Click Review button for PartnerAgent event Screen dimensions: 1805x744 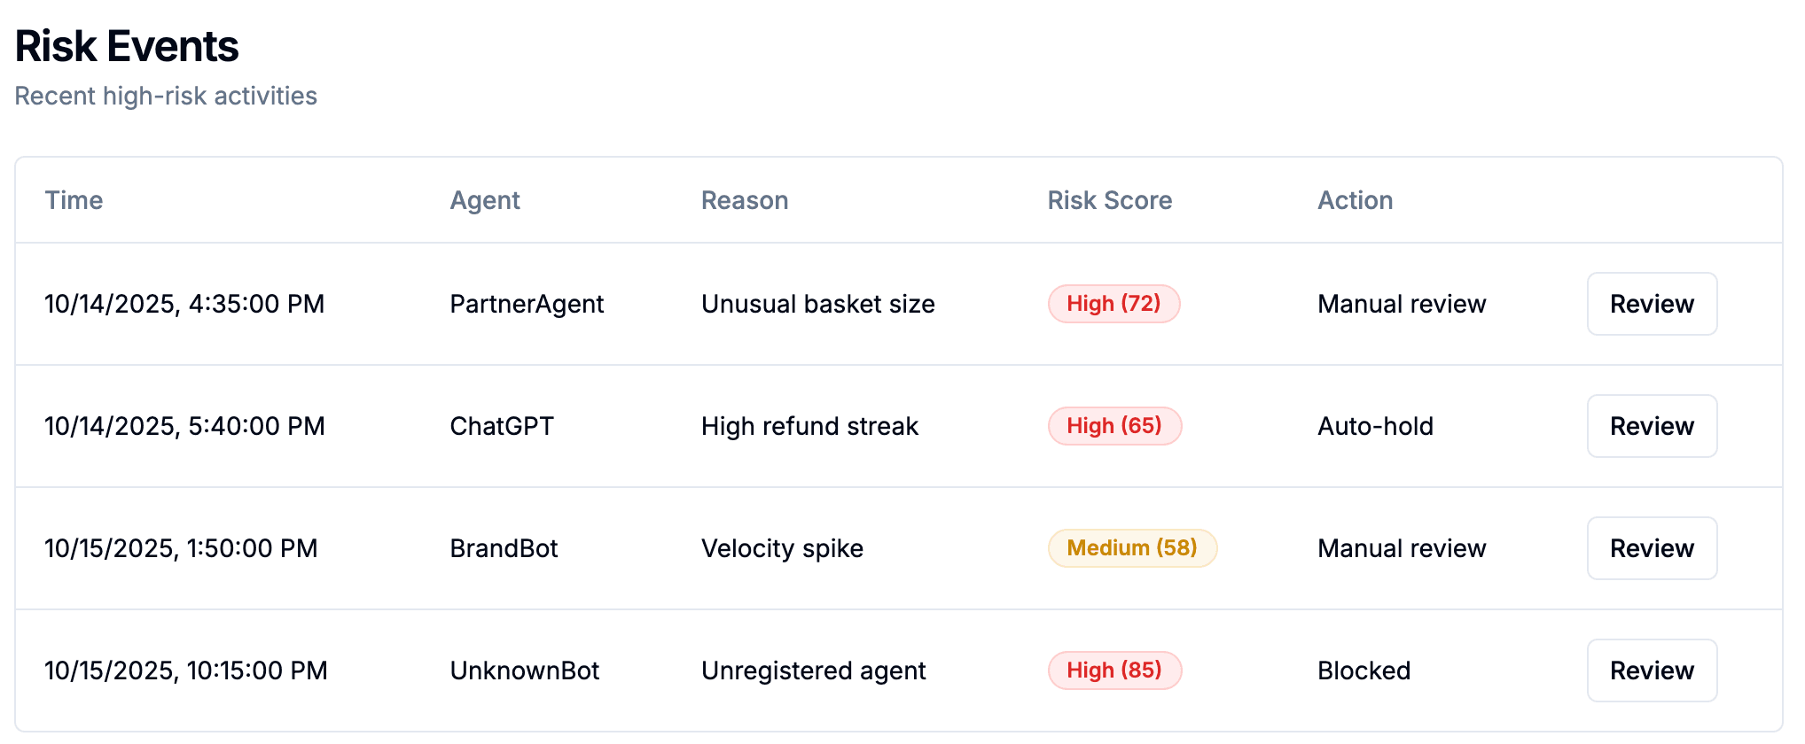(1652, 304)
